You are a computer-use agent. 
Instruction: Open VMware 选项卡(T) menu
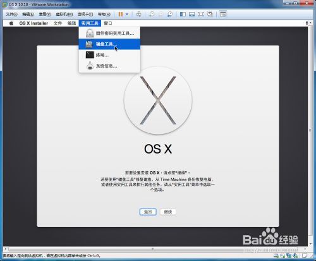(85, 14)
